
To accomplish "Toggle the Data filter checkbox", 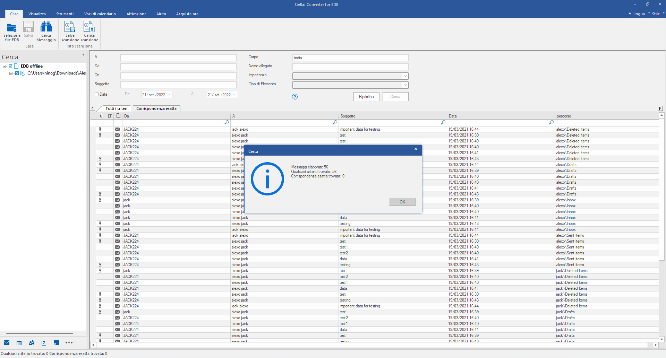I will click(97, 94).
